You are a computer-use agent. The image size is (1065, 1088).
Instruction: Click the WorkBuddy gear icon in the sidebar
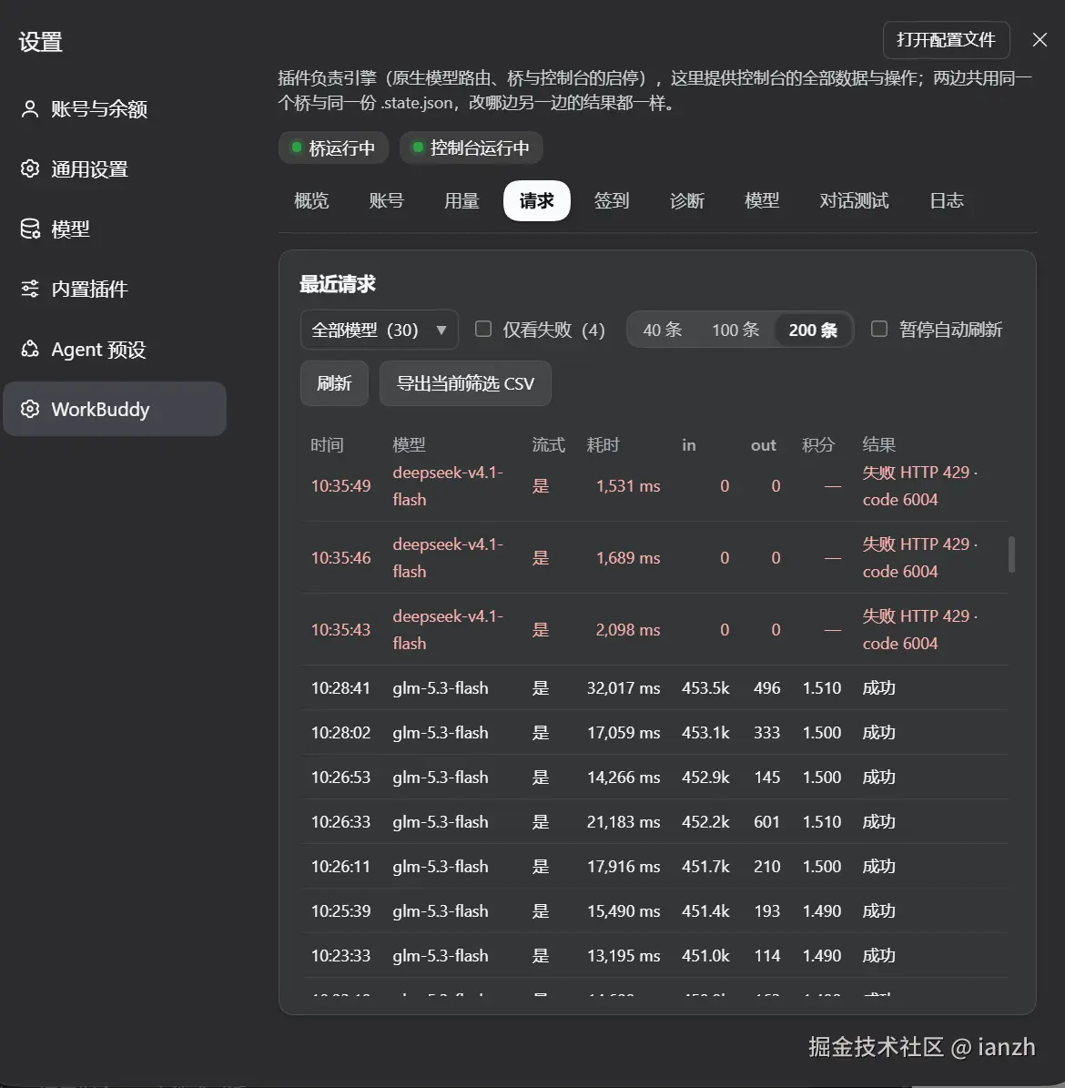tap(30, 409)
